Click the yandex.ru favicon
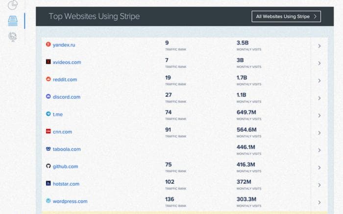This screenshot has height=214, width=343. pyautogui.click(x=49, y=44)
